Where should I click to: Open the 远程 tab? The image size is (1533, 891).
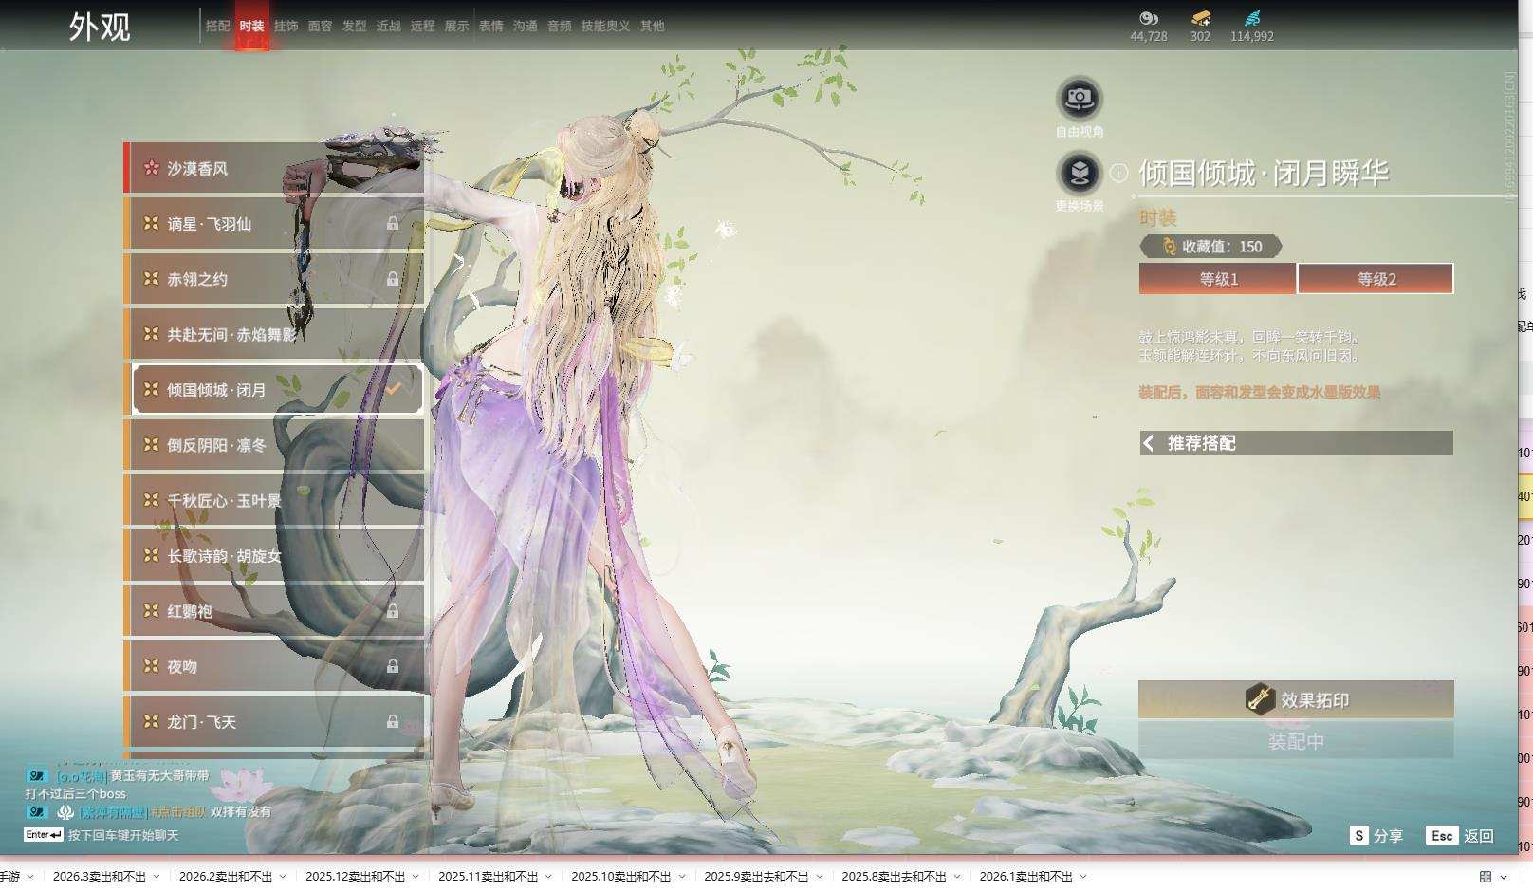click(423, 26)
